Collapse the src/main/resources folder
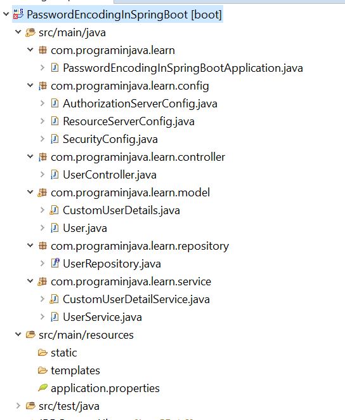 [x=18, y=334]
